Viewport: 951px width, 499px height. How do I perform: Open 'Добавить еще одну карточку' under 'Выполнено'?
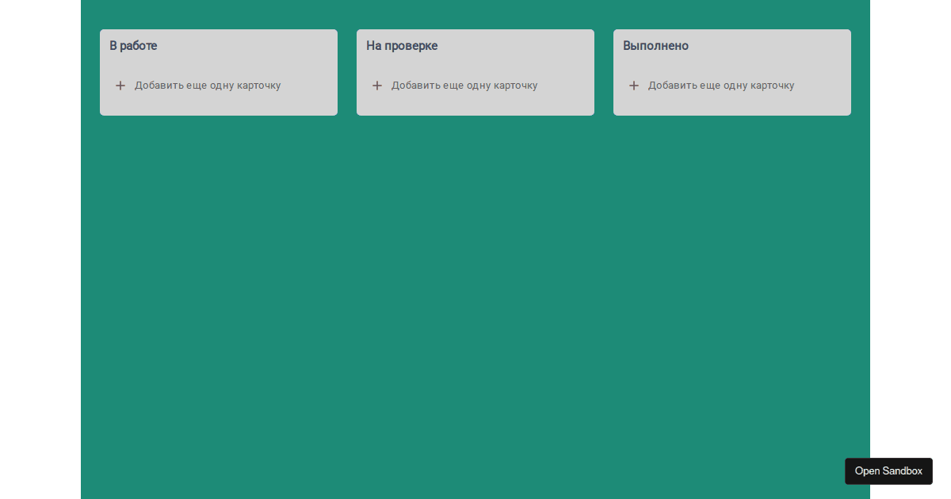point(721,85)
